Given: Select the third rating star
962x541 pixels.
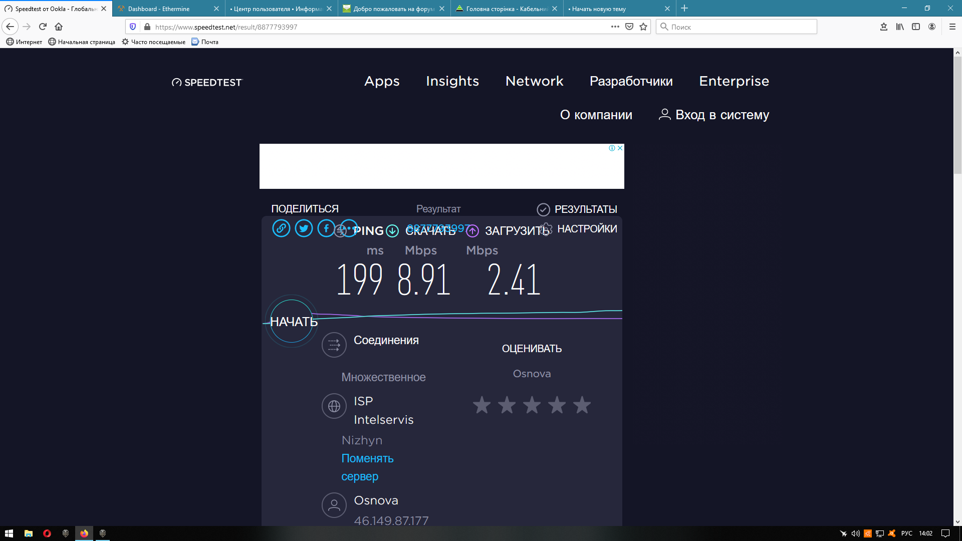Looking at the screenshot, I should coord(532,405).
